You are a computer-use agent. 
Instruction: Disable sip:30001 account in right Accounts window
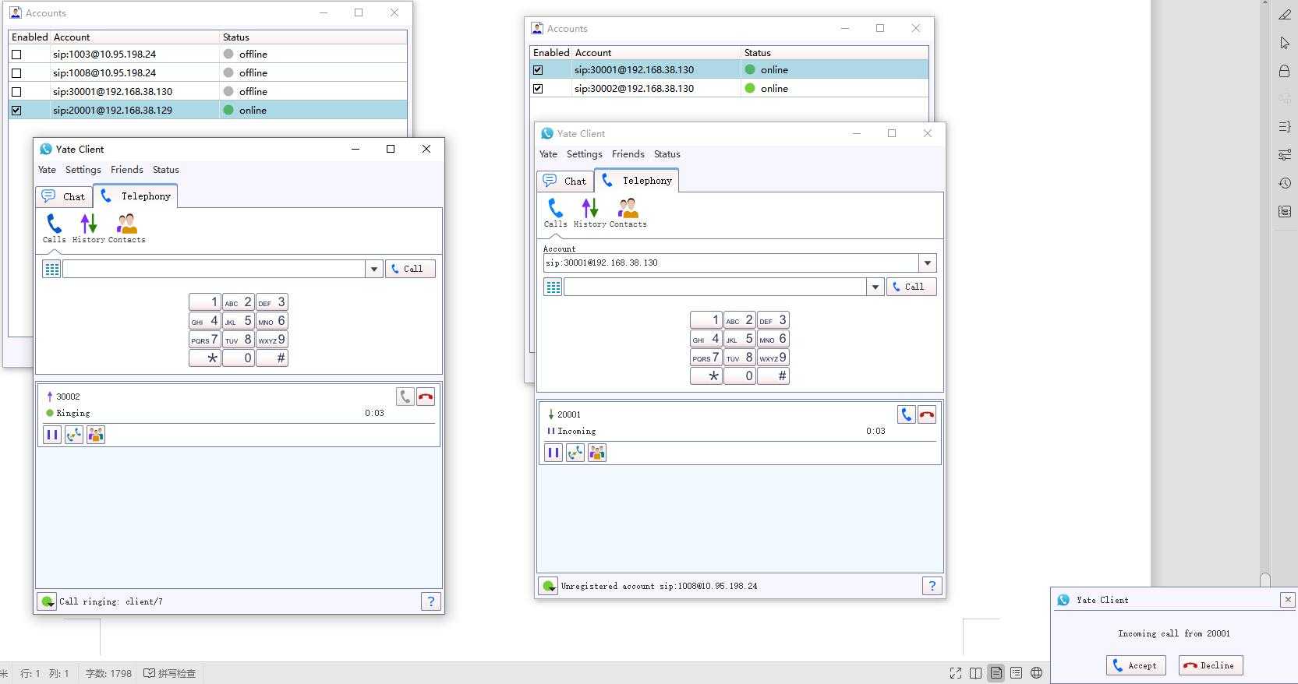click(x=538, y=70)
